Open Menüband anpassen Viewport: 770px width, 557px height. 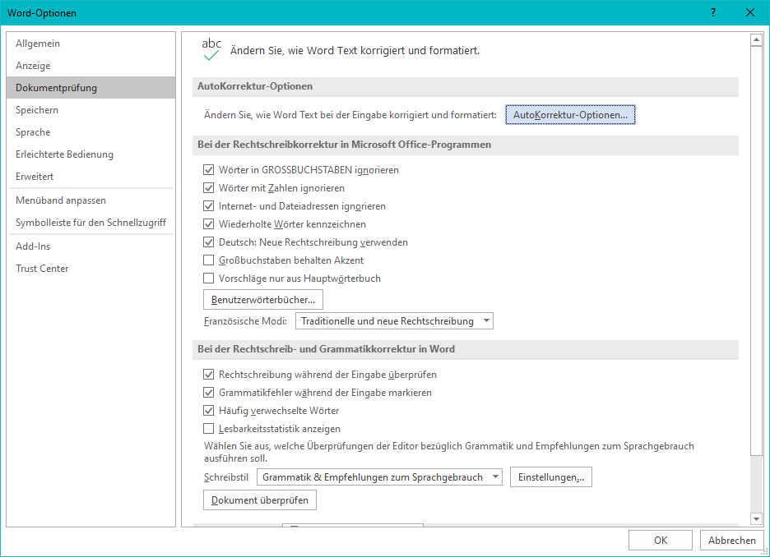(90, 200)
